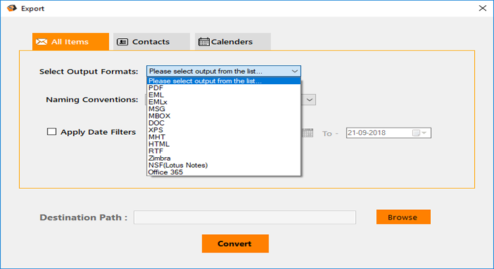This screenshot has height=269, width=494.
Task: Click the envelope icon on All Items tab
Action: coord(41,42)
